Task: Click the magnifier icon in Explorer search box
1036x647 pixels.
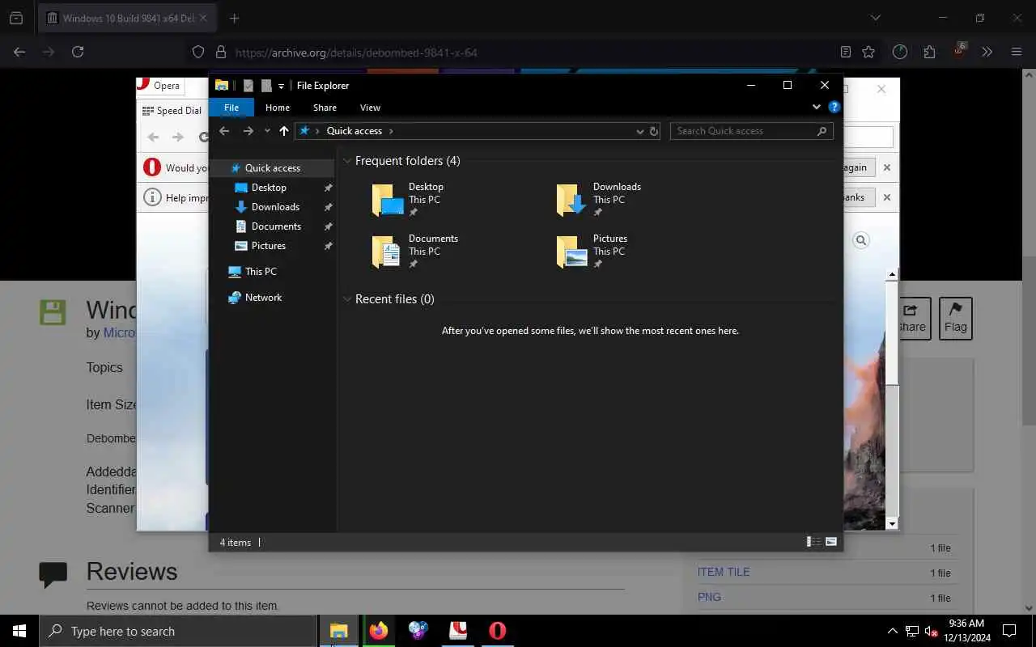Action: [822, 131]
